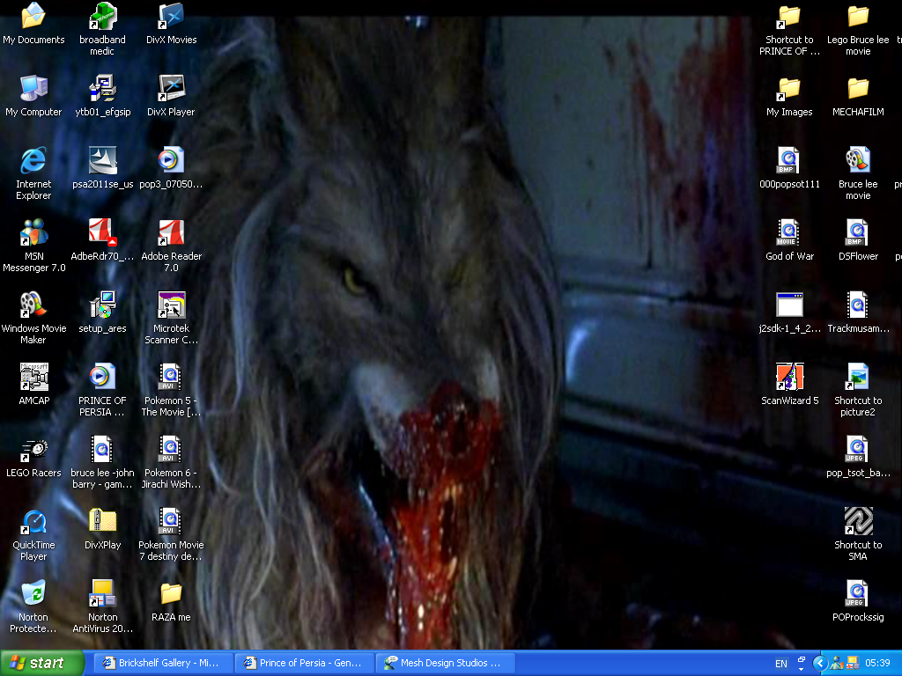The height and width of the screenshot is (676, 902).
Task: Select the Trackmusam file icon
Action: [858, 305]
